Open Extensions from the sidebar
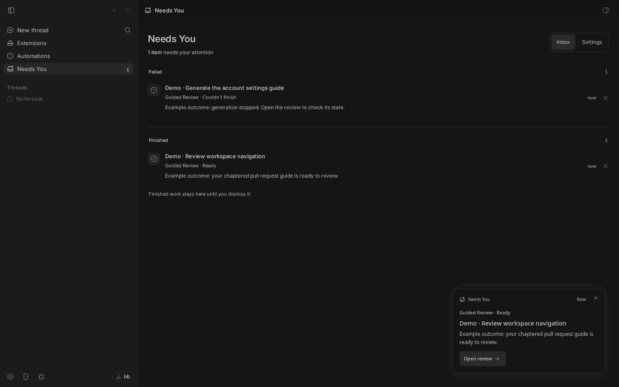Image resolution: width=619 pixels, height=387 pixels. tap(69, 43)
